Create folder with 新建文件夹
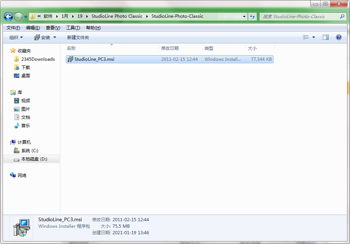 click(x=78, y=37)
